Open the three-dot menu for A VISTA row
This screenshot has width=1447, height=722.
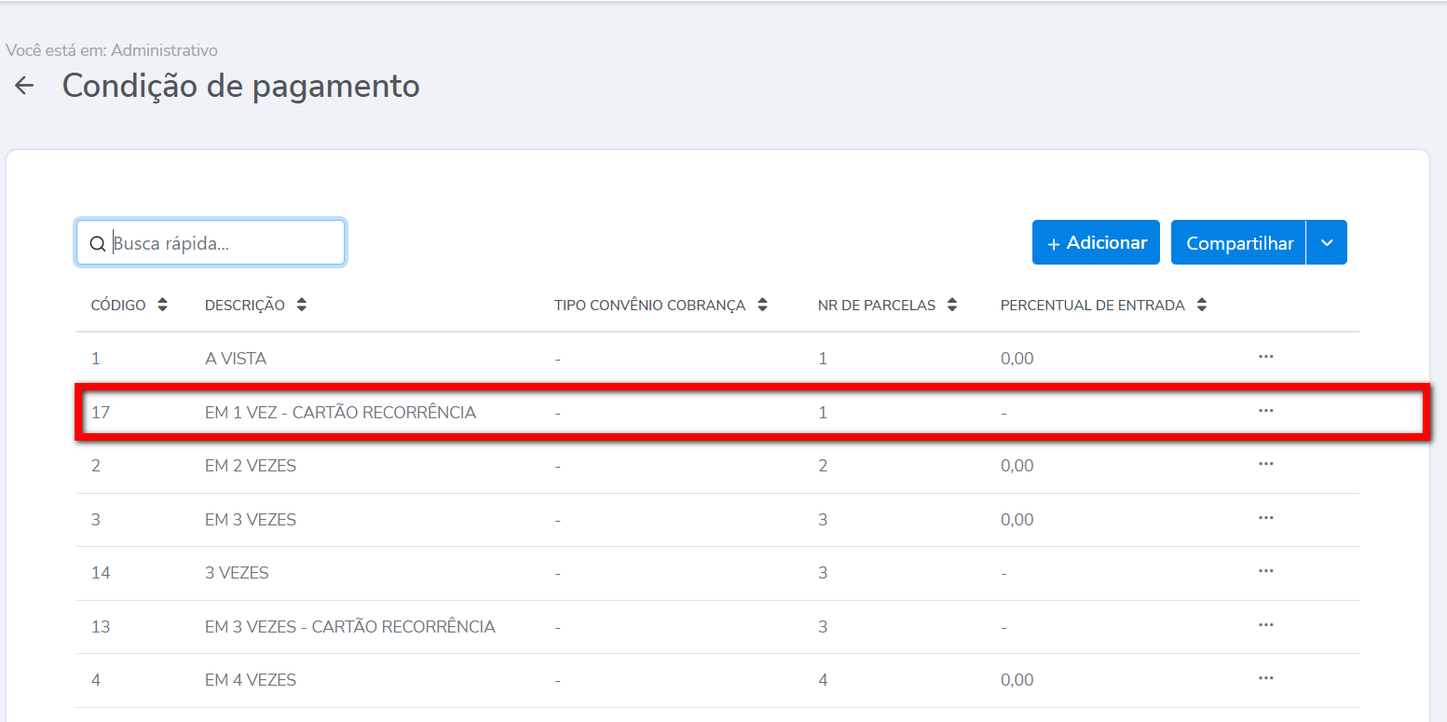[x=1265, y=357]
